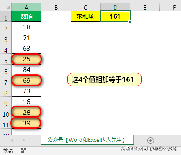Select row 10 header
181x155 pixels.
(x=6, y=113)
